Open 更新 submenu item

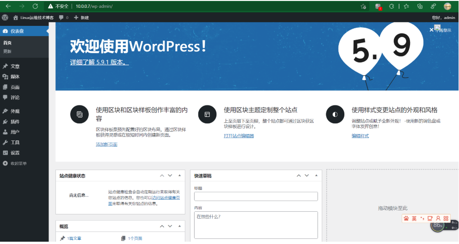point(7,51)
